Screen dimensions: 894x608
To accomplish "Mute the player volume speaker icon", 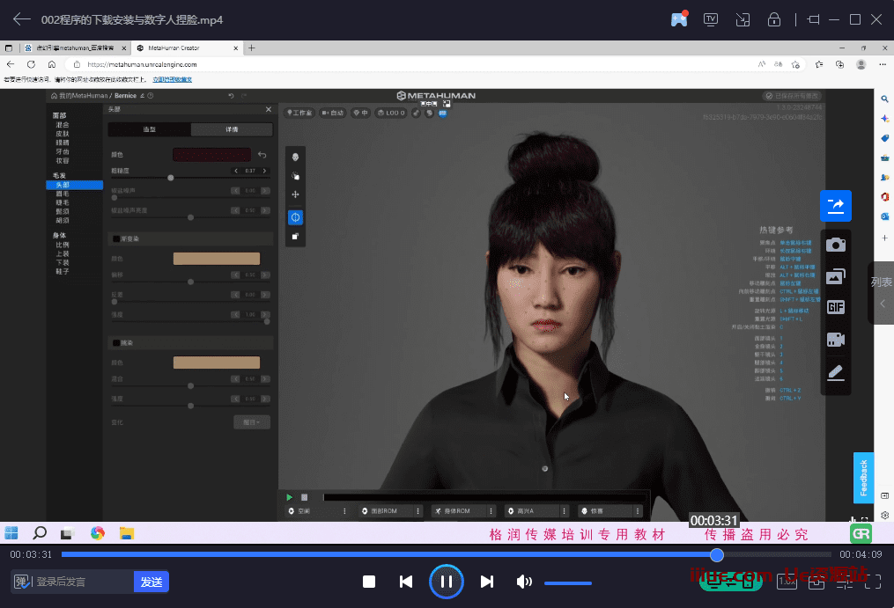I will 524,582.
